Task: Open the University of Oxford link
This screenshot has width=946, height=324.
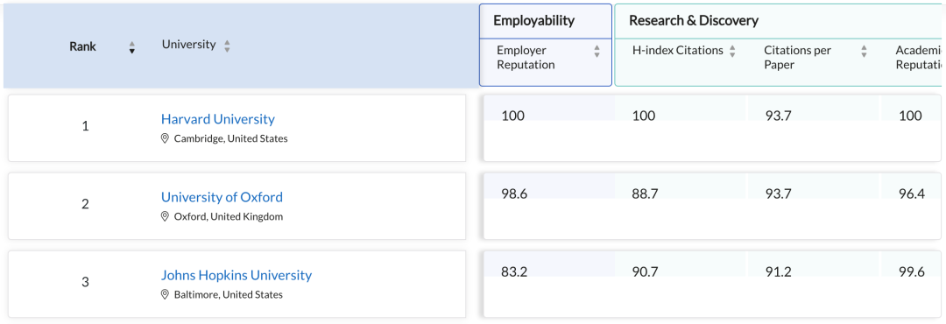Action: point(222,197)
